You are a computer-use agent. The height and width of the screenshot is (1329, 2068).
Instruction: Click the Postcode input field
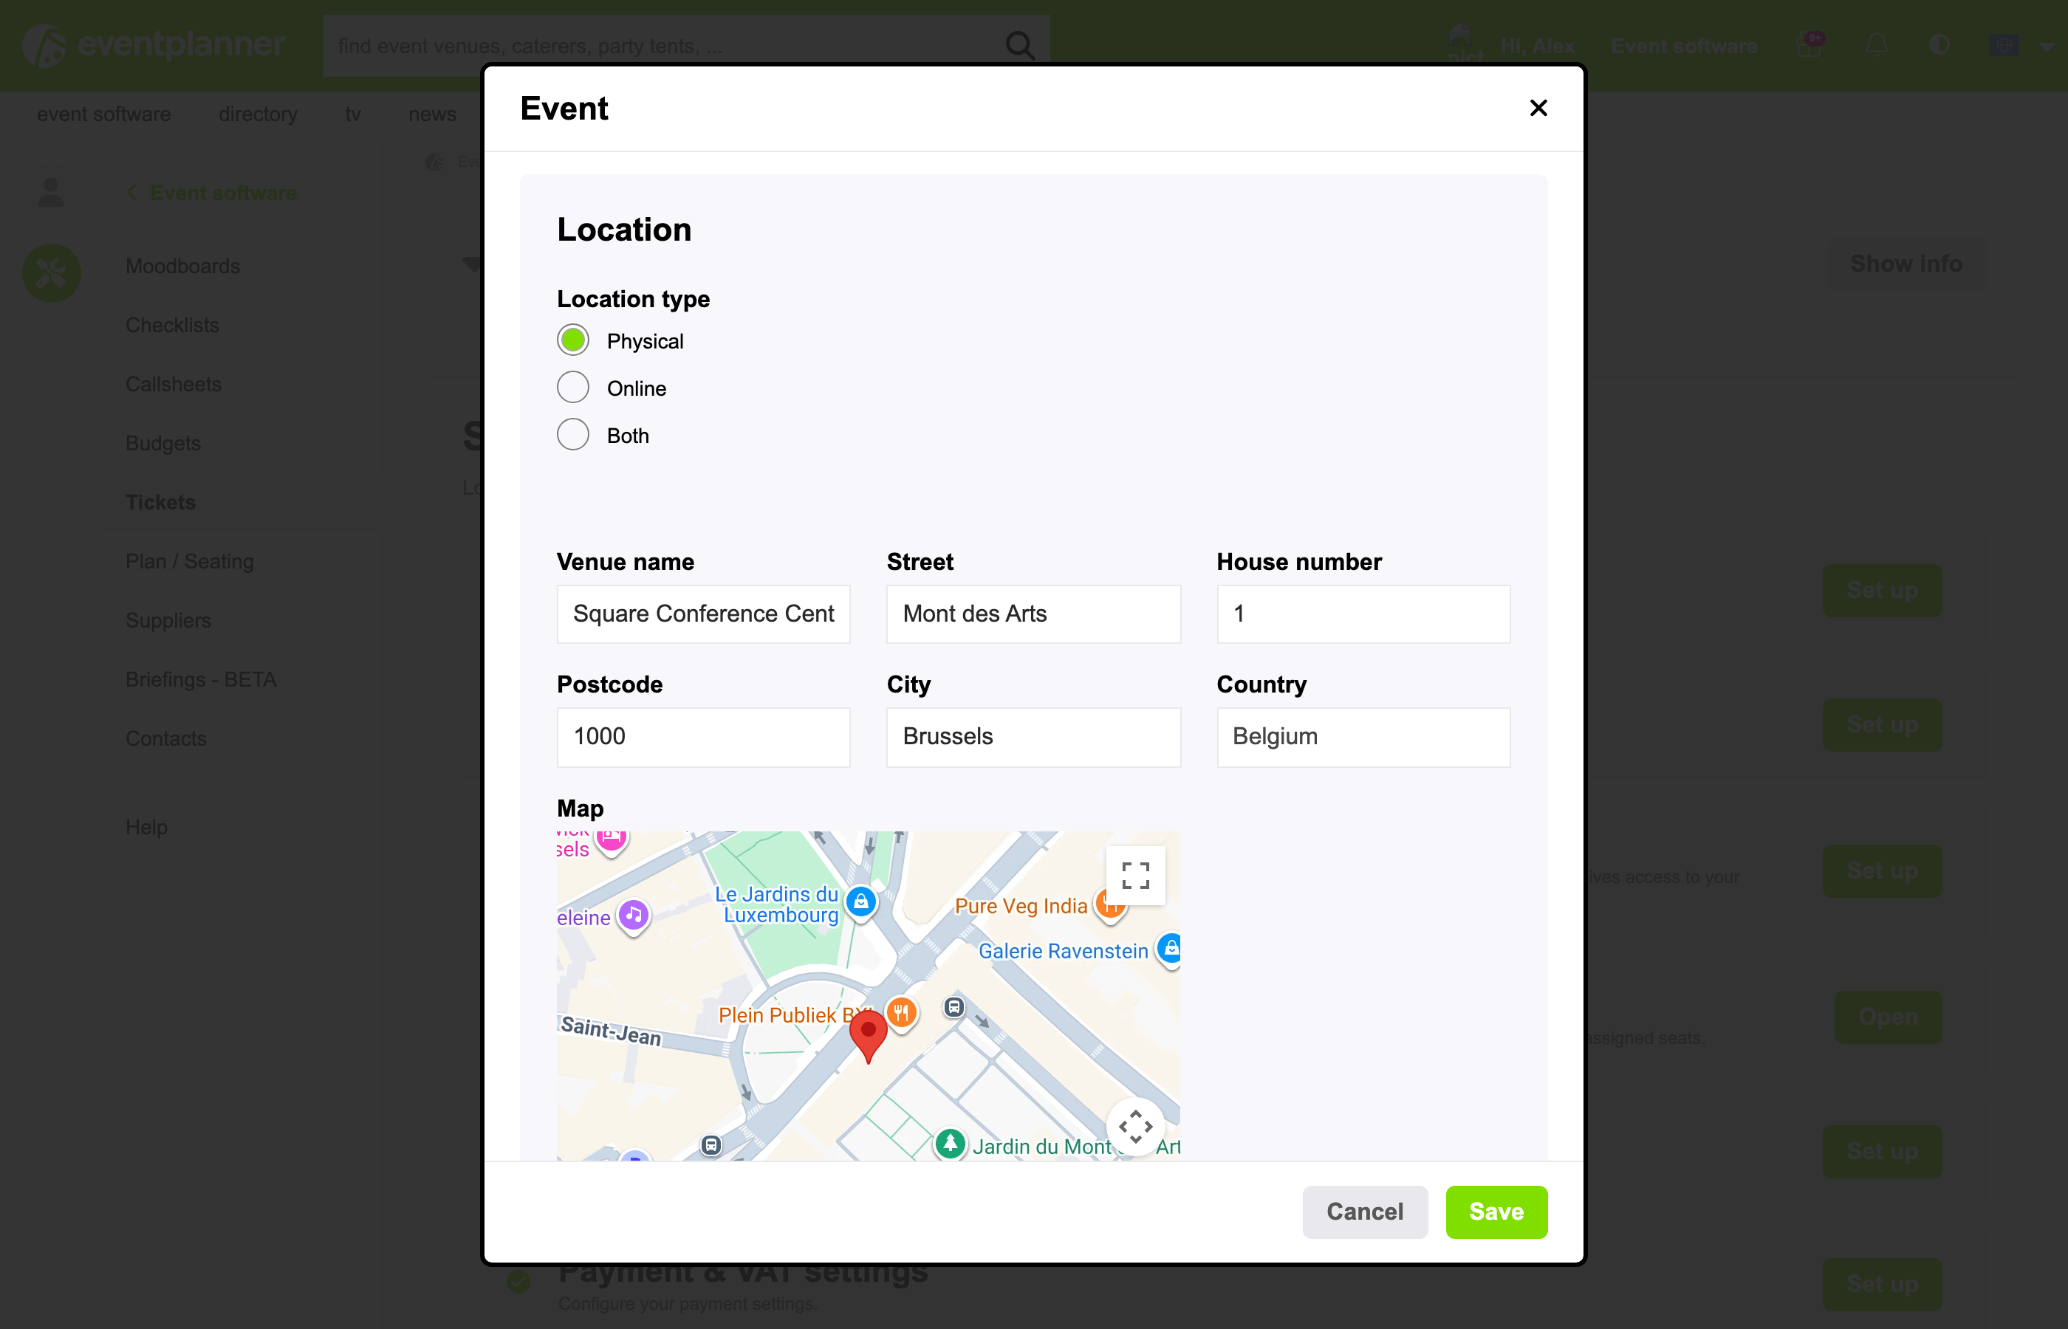pyautogui.click(x=703, y=737)
